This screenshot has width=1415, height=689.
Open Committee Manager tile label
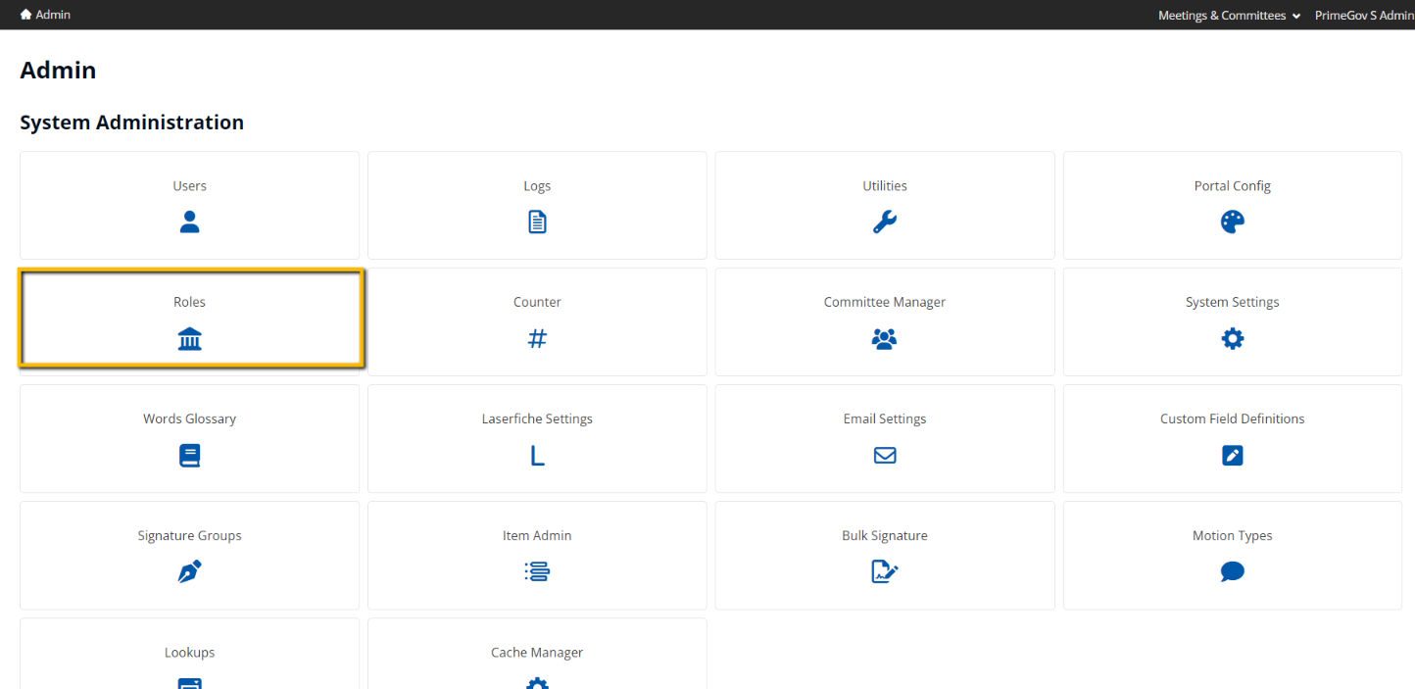tap(885, 302)
